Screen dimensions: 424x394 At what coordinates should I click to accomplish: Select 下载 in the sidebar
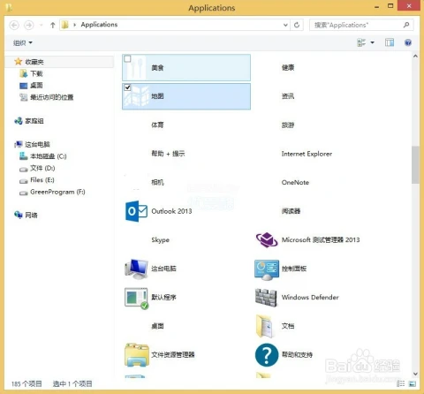[37, 73]
